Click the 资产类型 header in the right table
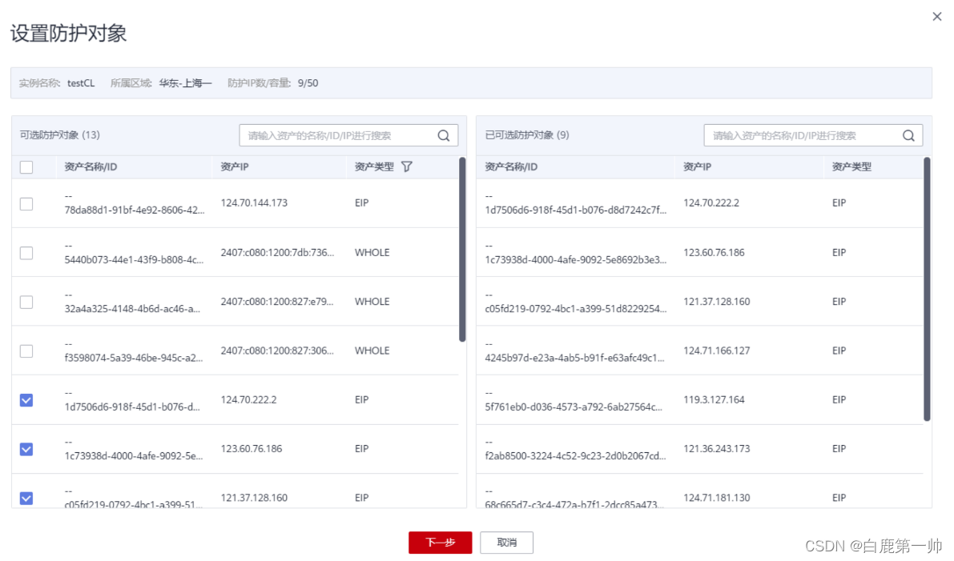The width and height of the screenshot is (954, 561). tap(851, 166)
